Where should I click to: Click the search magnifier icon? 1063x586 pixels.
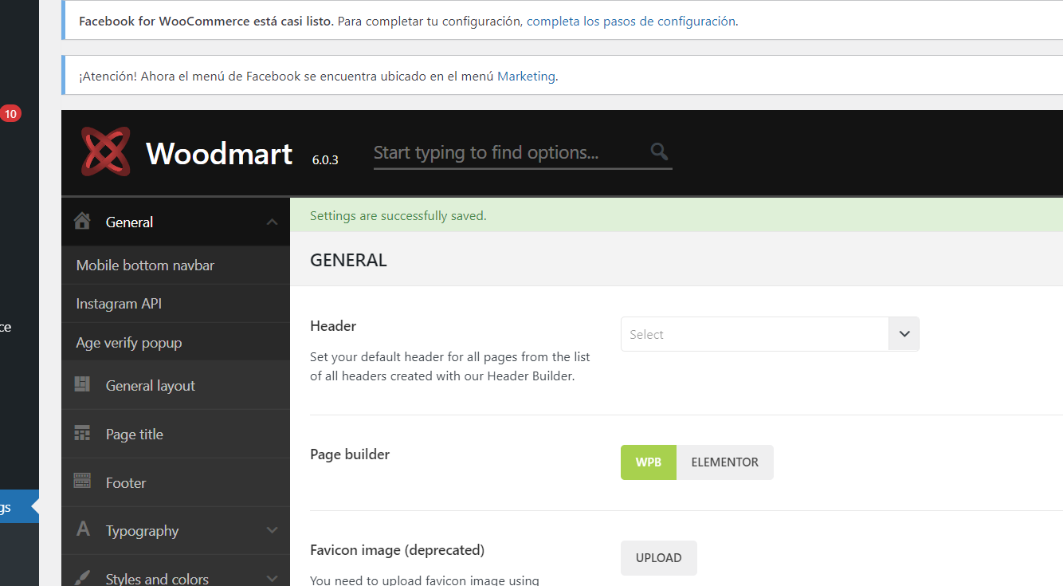coord(659,151)
